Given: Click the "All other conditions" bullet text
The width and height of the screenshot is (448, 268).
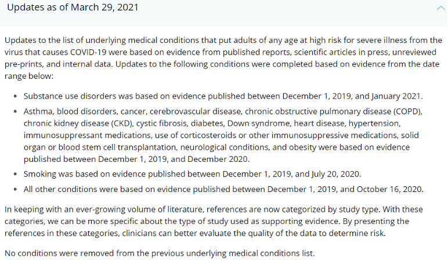Looking at the screenshot, I should point(223,189).
